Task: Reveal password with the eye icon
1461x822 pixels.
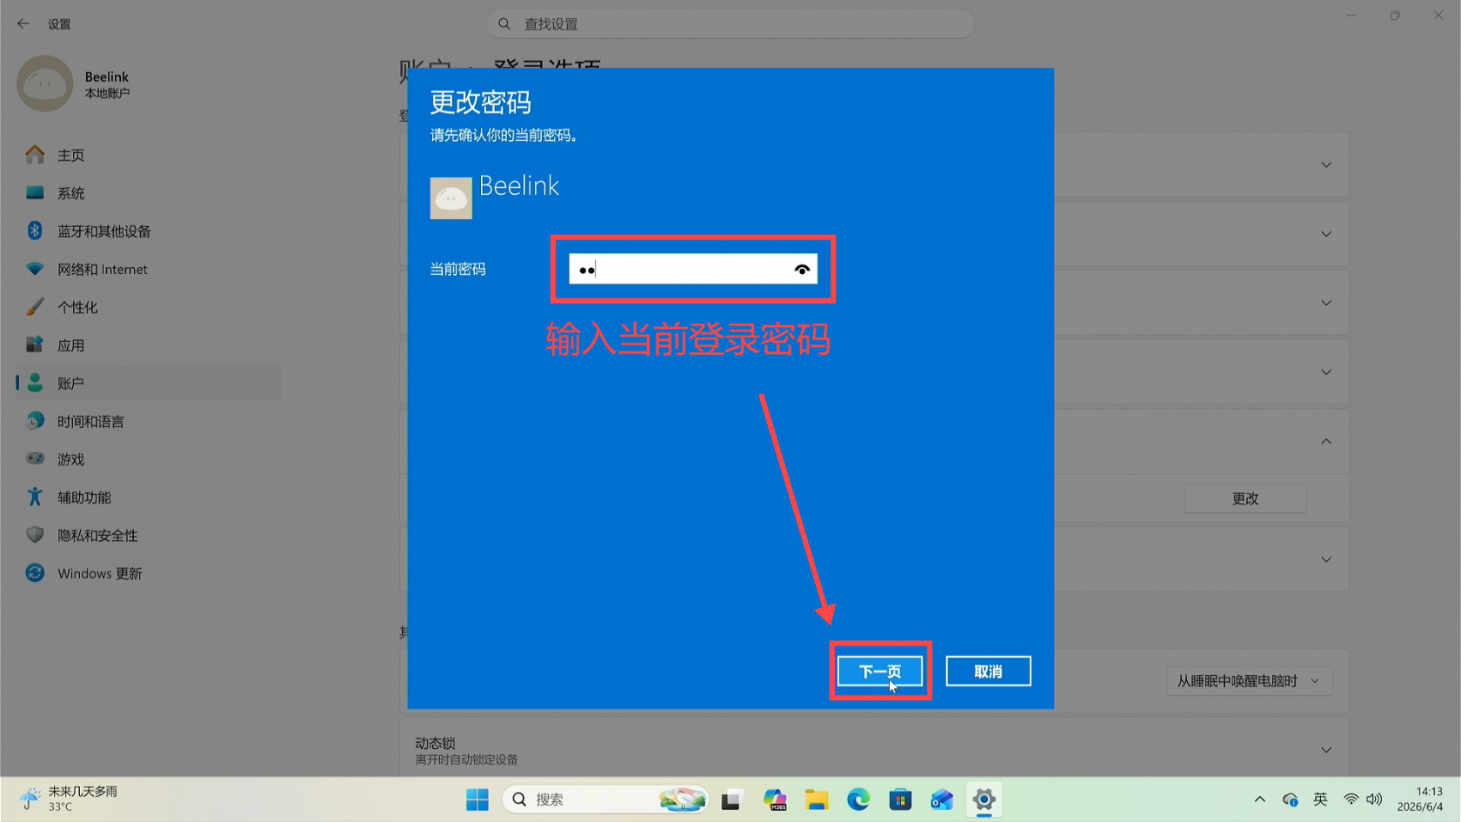Action: 802,270
